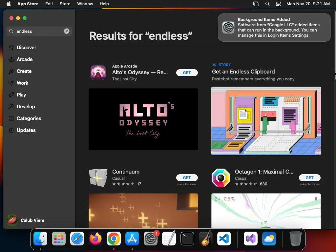Launch GarageBand from the Dock
The image size is (336, 252).
pos(206,239)
